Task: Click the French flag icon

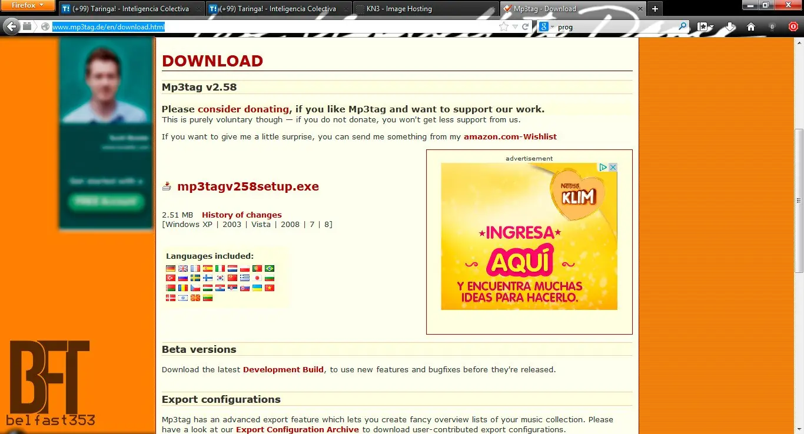Action: [195, 269]
